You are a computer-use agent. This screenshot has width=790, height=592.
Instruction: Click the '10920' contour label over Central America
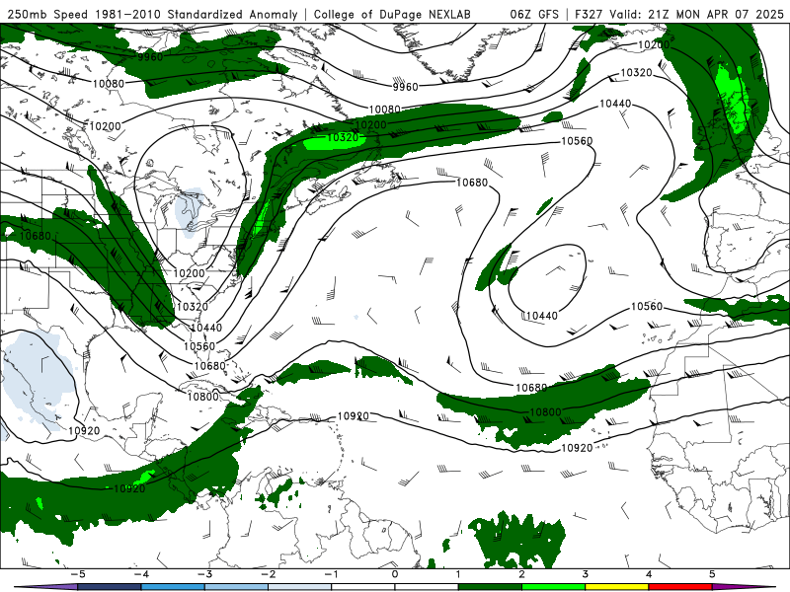click(x=130, y=488)
